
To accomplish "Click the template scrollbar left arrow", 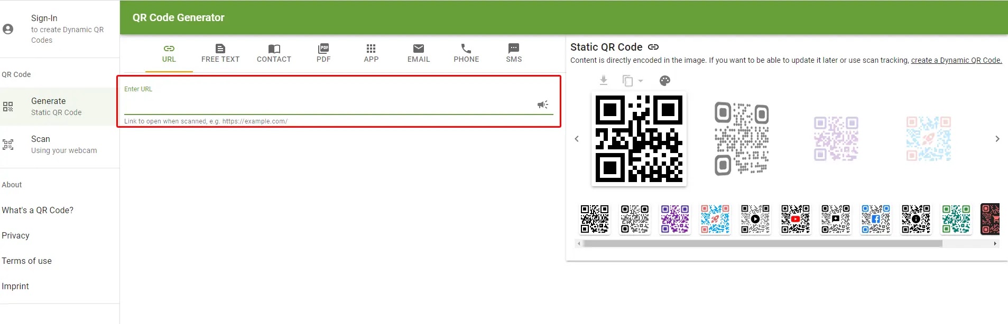I will (579, 243).
